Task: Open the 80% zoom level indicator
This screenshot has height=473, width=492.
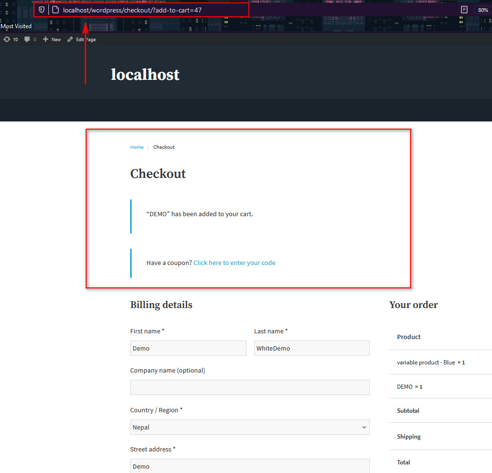Action: [x=482, y=10]
